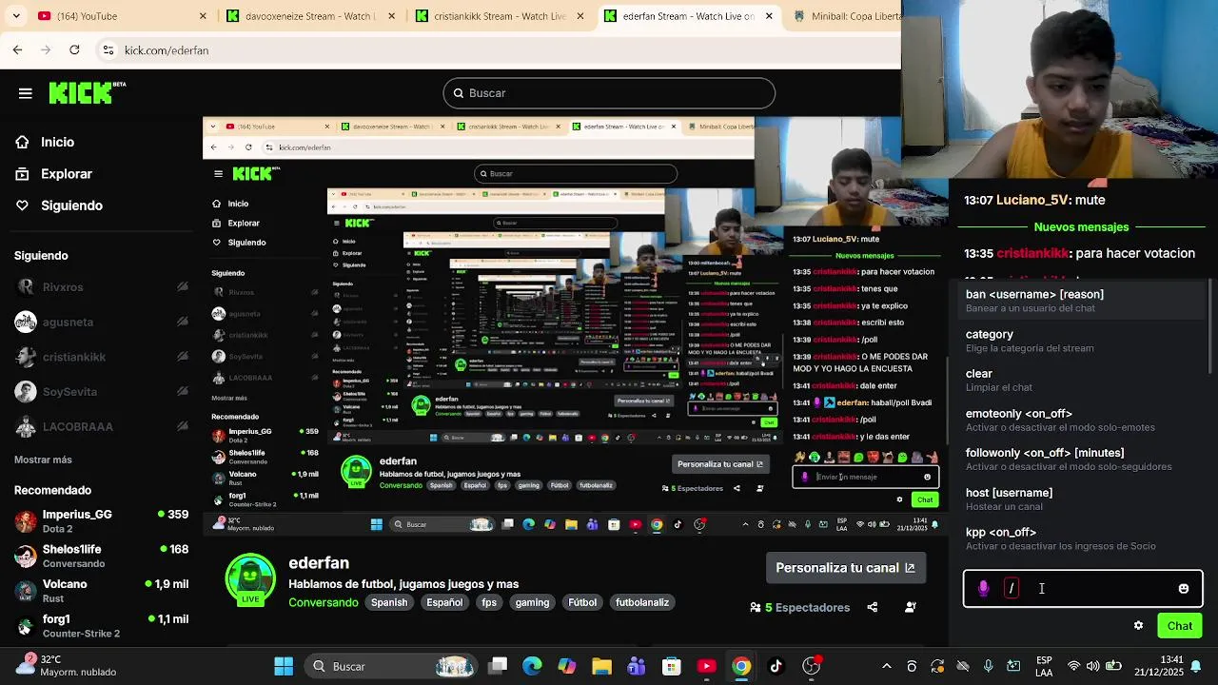The width and height of the screenshot is (1218, 685).
Task: Click cristiankikk username in the chat message
Action: 1032,253
